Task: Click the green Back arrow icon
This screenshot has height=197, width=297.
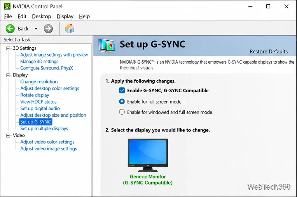Action: click(10, 29)
